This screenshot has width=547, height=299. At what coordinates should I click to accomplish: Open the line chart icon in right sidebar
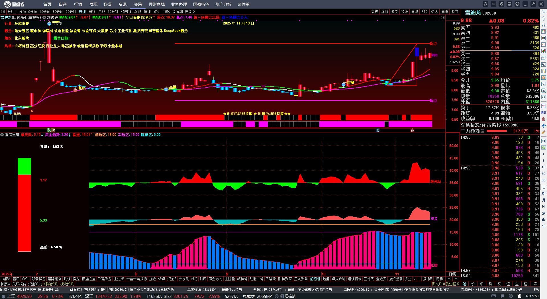pyautogui.click(x=544, y=45)
